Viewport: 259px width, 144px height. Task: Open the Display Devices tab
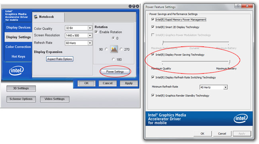coord(18,27)
